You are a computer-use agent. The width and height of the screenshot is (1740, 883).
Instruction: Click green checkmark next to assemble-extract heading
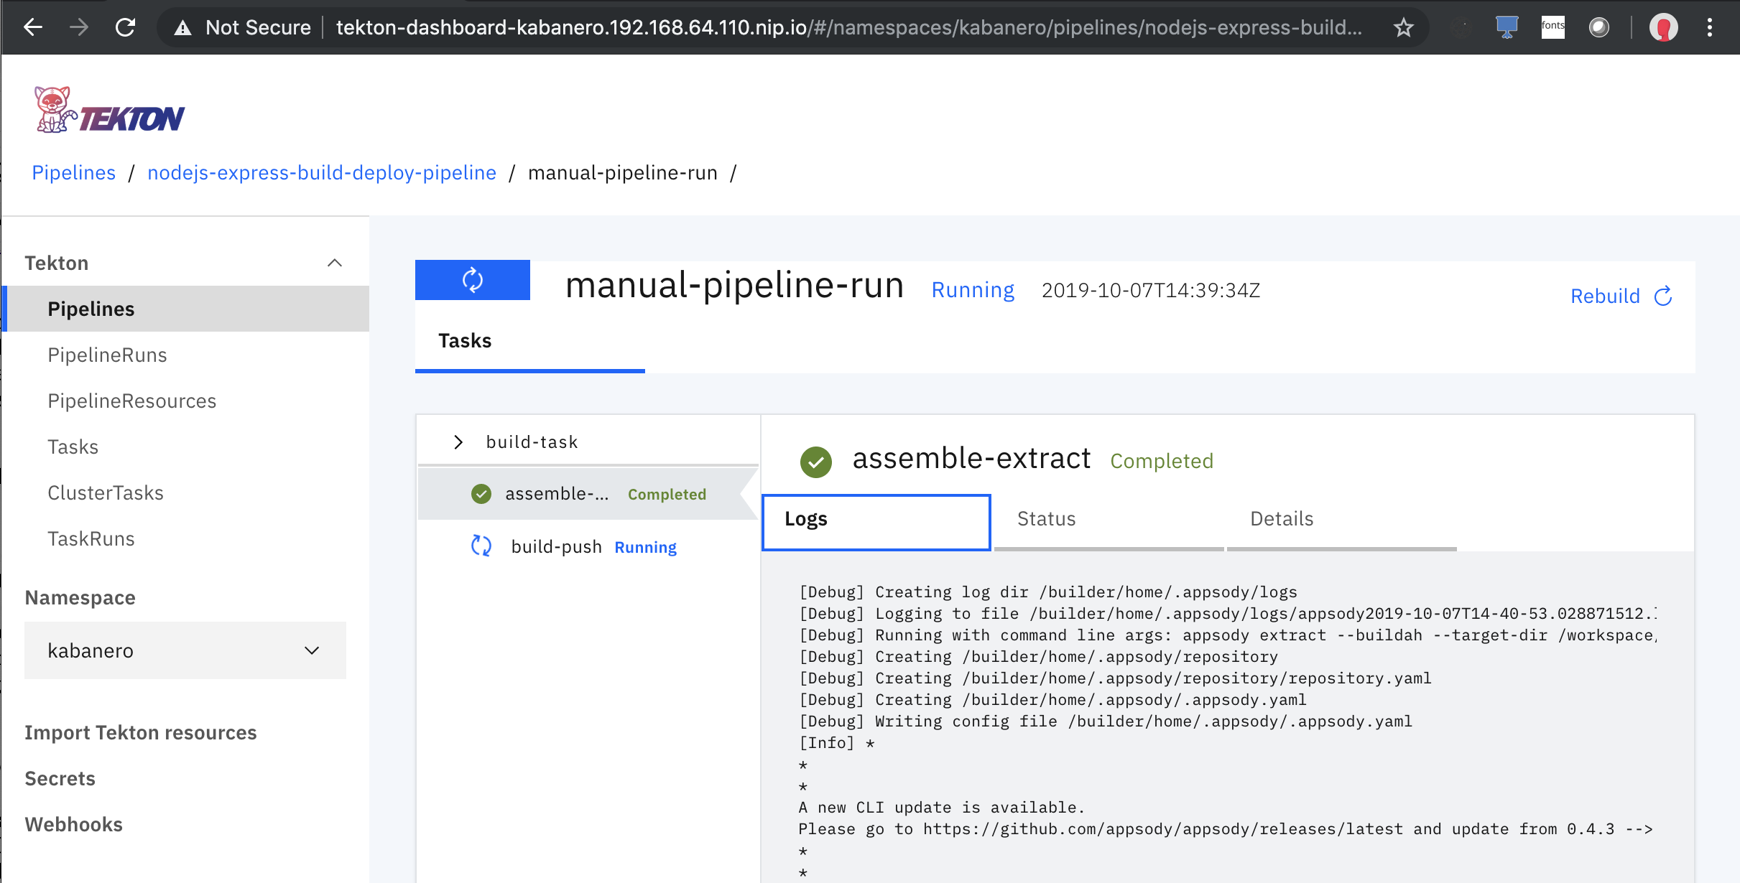pyautogui.click(x=815, y=461)
